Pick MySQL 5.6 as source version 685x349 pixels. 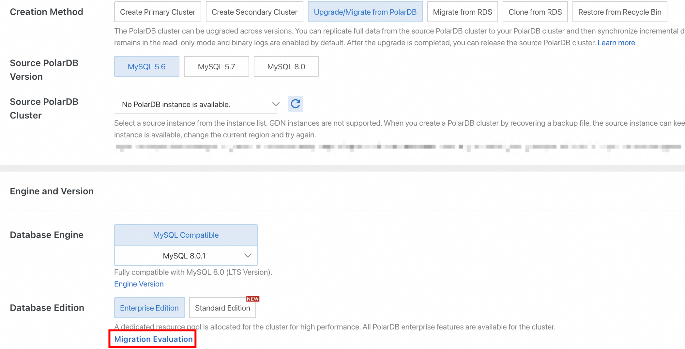pos(147,66)
